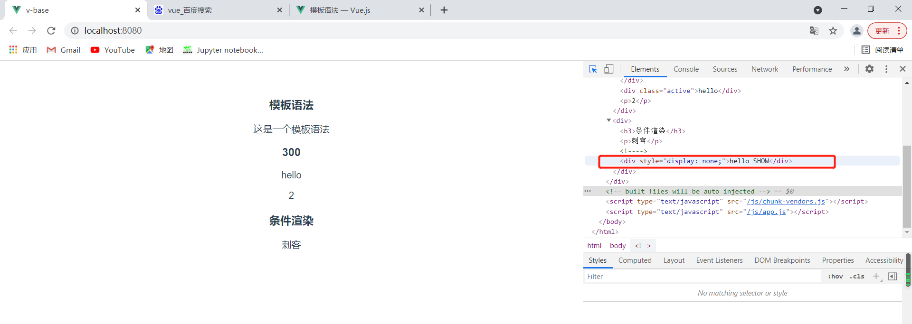Viewport: 912px width, 324px height.
Task: Open DevTools settings gear
Action: click(x=869, y=69)
